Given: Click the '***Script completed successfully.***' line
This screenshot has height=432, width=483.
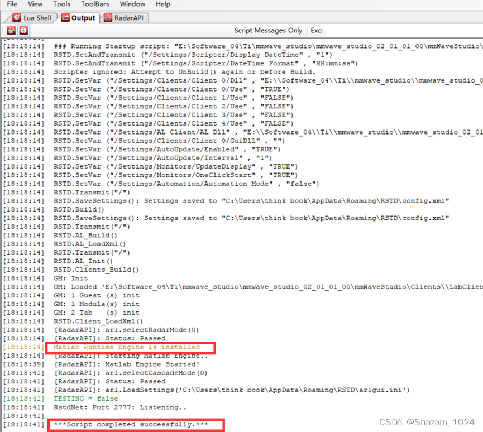Looking at the screenshot, I should (131, 425).
